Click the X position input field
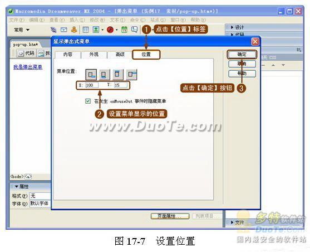310x252 pixels. [x=92, y=85]
